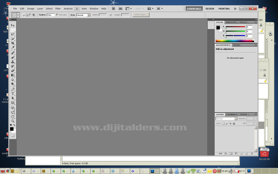Choose New selection mode in options bar
Viewport: 278px width, 174px height.
point(23,15)
